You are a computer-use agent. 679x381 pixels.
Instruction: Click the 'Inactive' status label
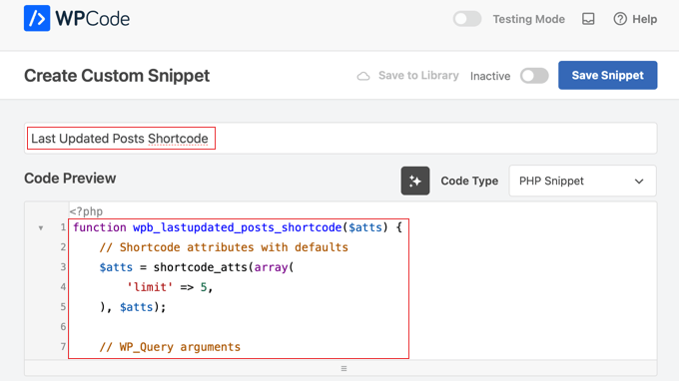point(490,76)
